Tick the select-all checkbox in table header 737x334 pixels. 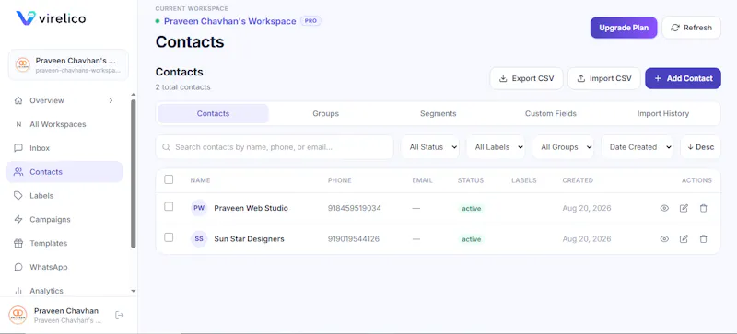click(169, 179)
